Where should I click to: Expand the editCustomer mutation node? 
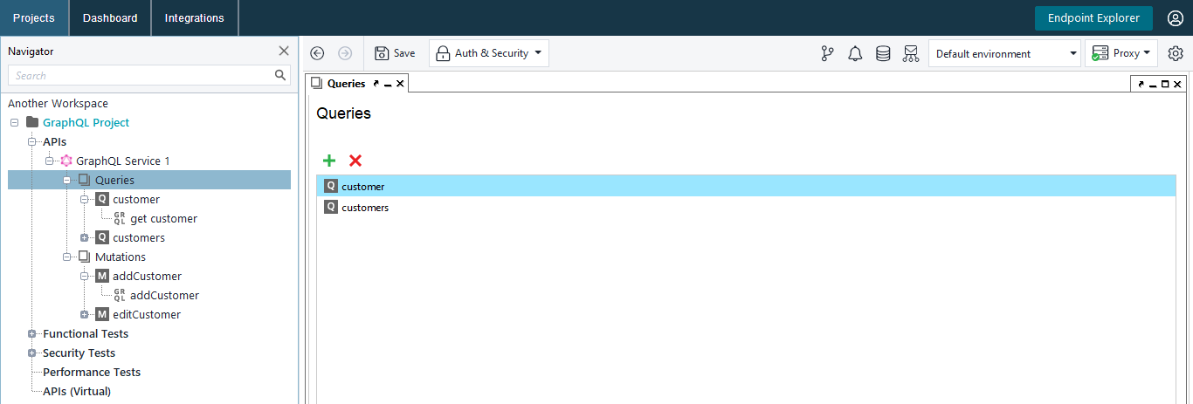[x=84, y=314]
